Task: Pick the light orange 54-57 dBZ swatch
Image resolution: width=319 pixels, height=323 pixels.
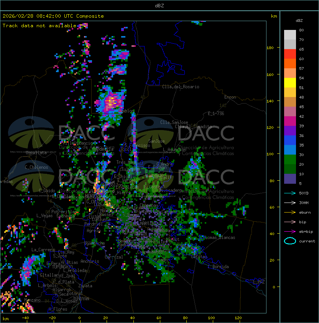Action: pos(290,73)
